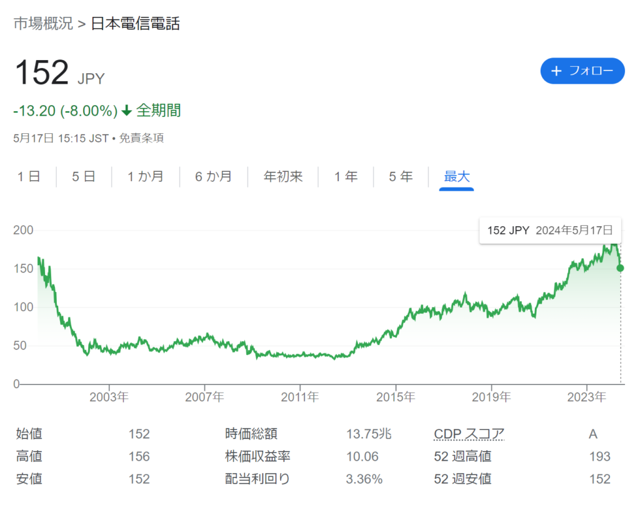Click the 日本電信電話 breadcrumb title
The image size is (640, 507).
[135, 23]
